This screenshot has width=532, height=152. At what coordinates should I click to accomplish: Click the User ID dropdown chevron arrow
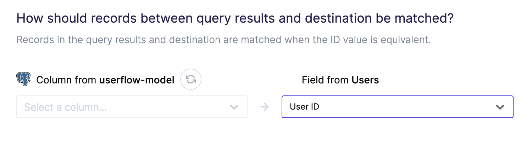[500, 107]
